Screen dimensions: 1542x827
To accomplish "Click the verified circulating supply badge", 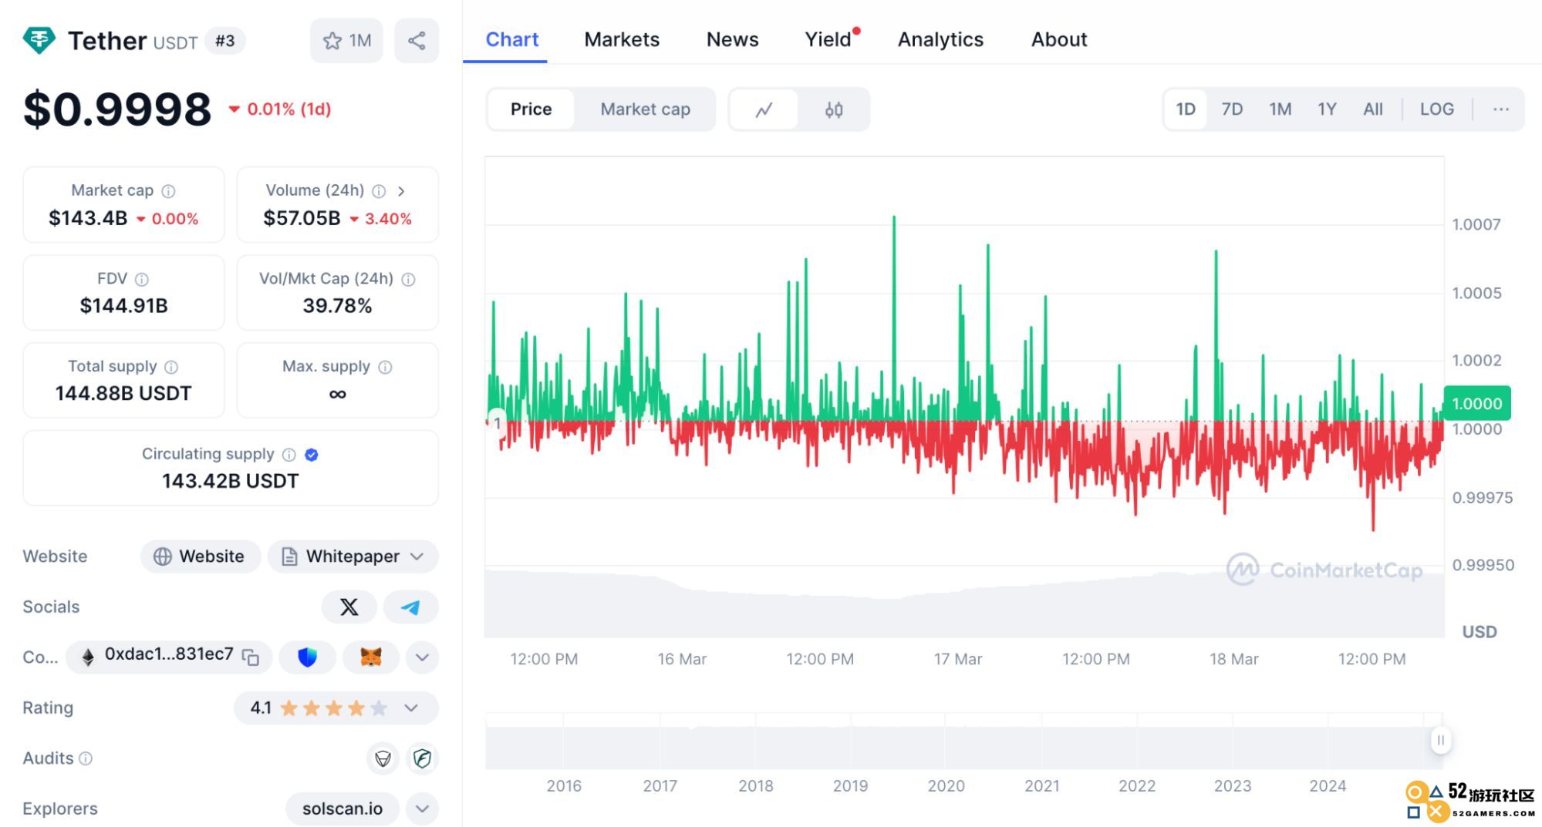I will coord(312,455).
